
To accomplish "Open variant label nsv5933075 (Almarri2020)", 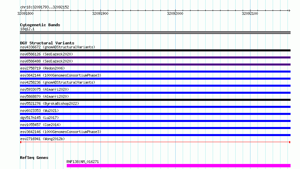I will tap(44, 89).
